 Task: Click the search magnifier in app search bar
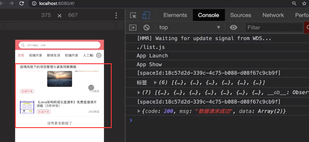pos(23,45)
